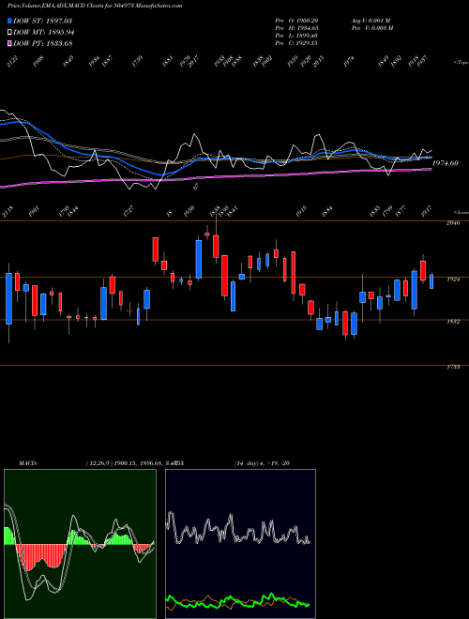Click the white DOW MT legend swatch
469x619 pixels.
10,33
